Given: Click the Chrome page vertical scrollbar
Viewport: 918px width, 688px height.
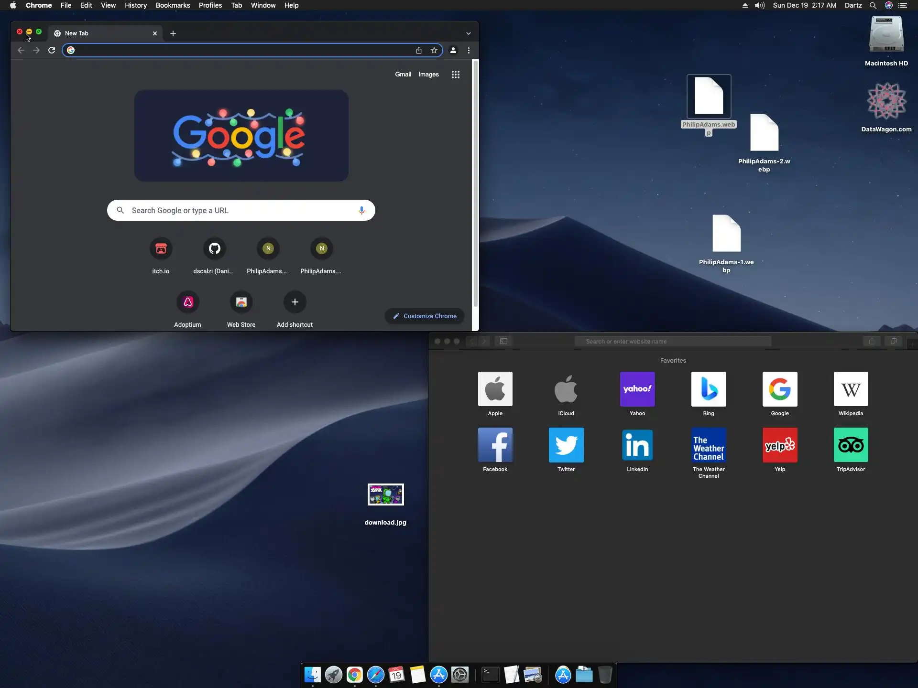Looking at the screenshot, I should coord(475,184).
